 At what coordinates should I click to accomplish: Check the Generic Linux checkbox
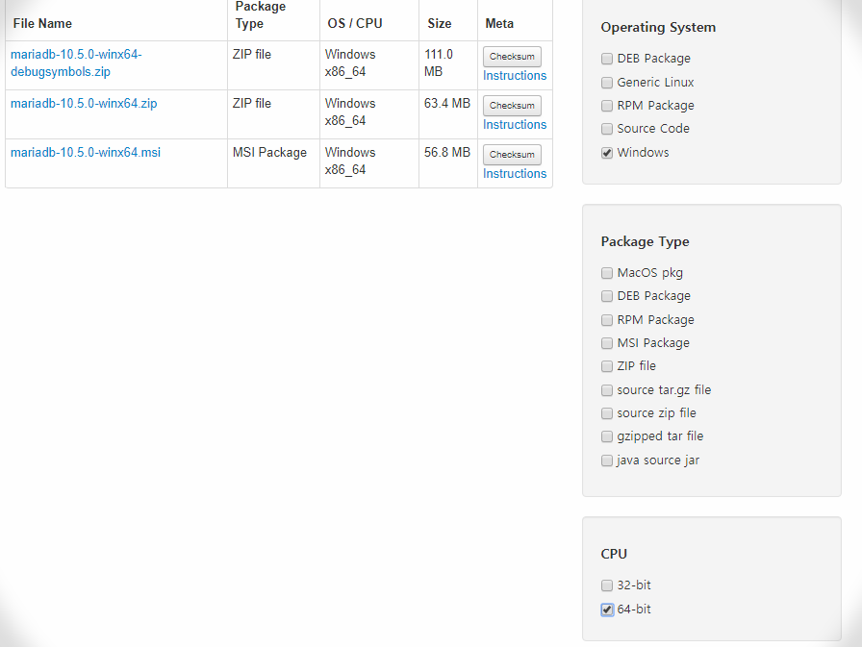[607, 83]
